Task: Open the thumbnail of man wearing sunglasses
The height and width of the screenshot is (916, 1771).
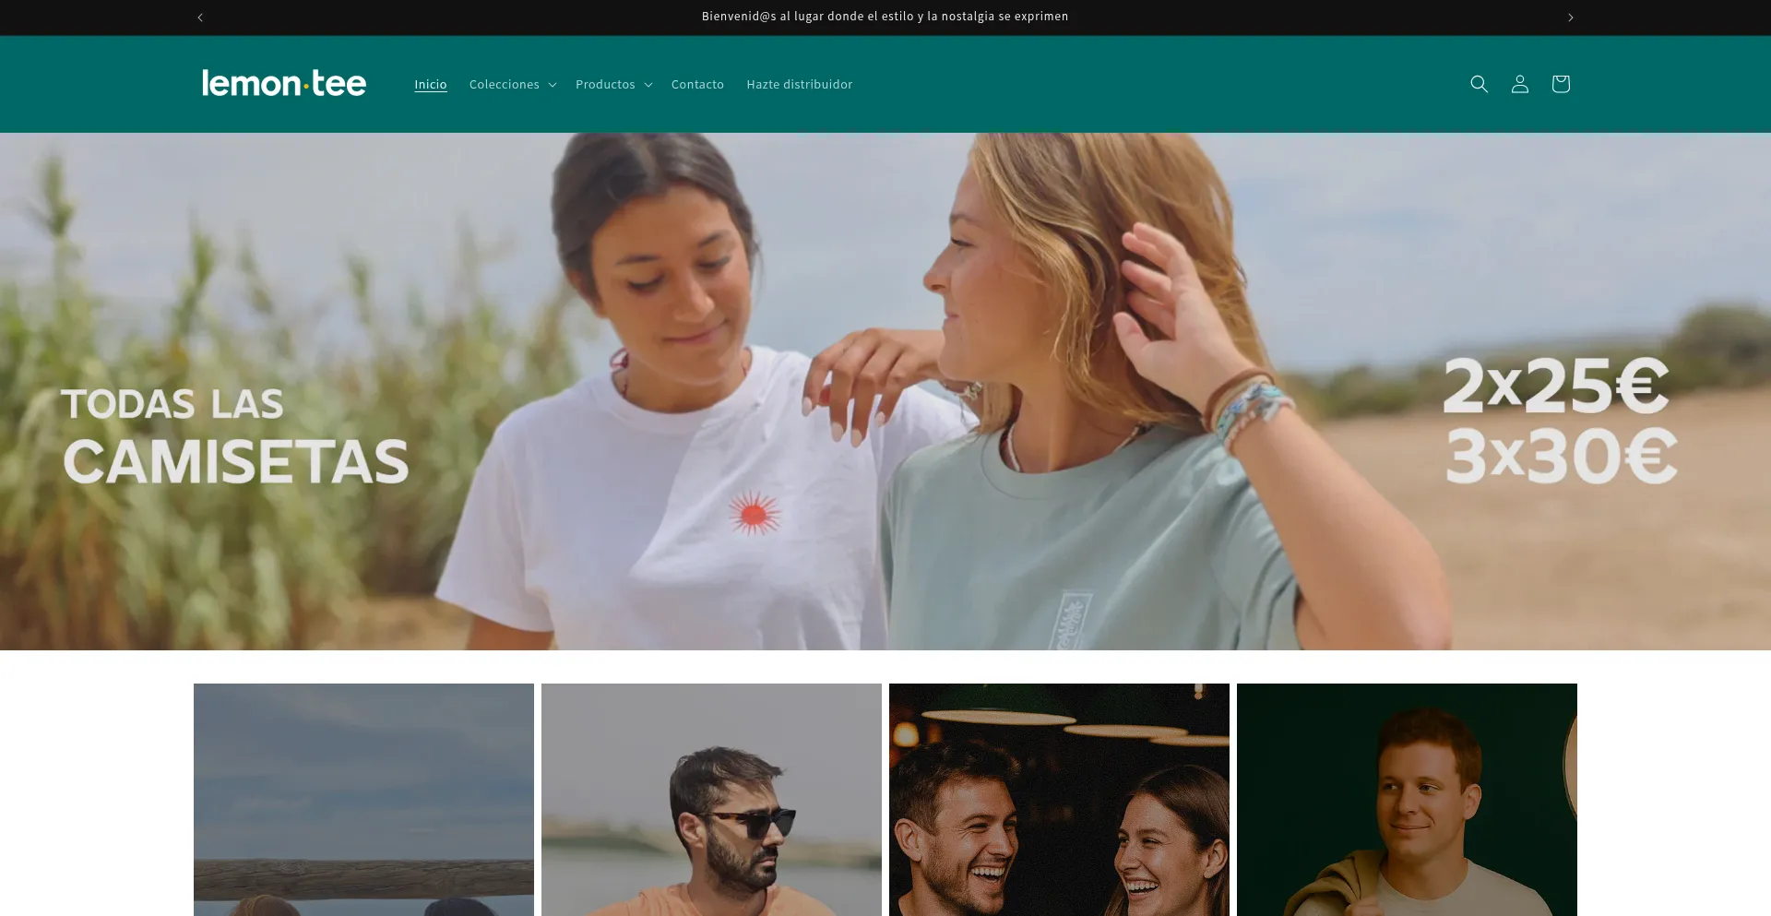Action: tap(711, 799)
